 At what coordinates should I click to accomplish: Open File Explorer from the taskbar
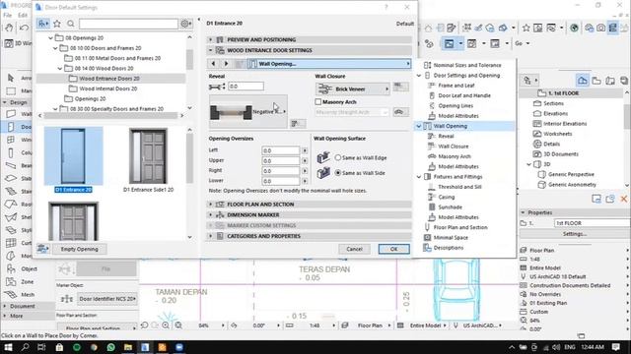128,347
